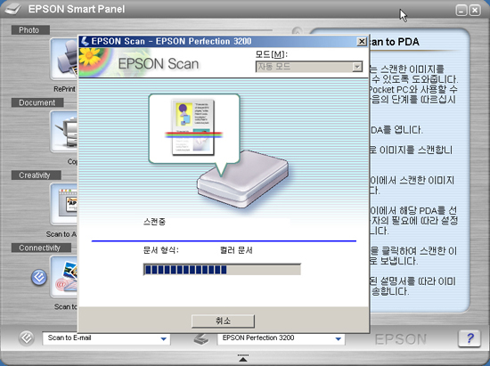Click the Scan to E-mail connectivity icon
Viewport: 490px width, 366px height.
[x=64, y=277]
